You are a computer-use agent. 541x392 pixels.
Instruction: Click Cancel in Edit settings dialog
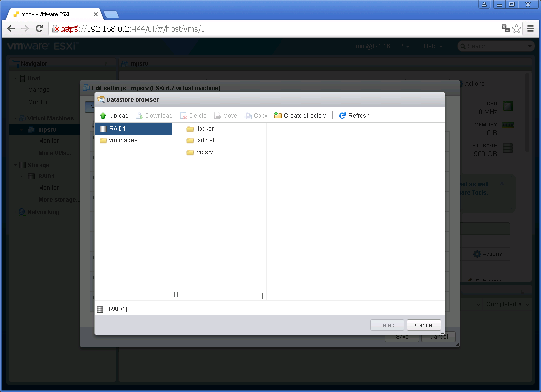point(439,337)
